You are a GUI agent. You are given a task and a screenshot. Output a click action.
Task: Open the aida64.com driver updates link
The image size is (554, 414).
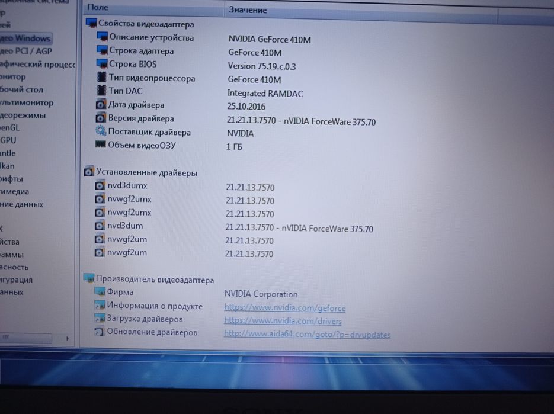point(307,334)
